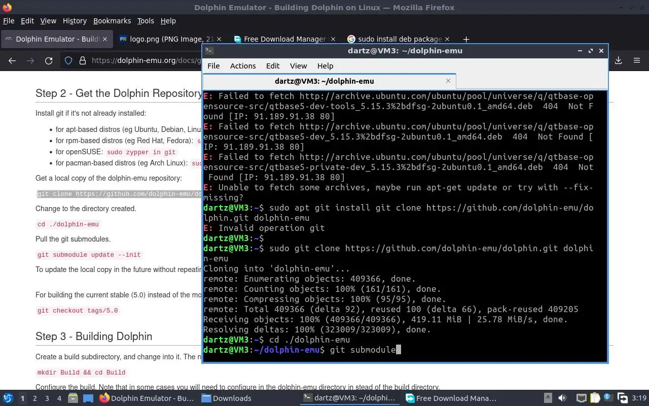Open Firefox downloads panel
This screenshot has height=406, width=649.
pos(619,60)
